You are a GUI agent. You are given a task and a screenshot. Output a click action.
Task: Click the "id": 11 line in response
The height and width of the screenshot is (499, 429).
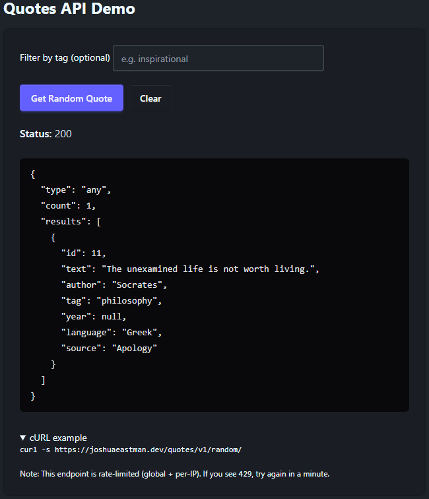tap(83, 253)
